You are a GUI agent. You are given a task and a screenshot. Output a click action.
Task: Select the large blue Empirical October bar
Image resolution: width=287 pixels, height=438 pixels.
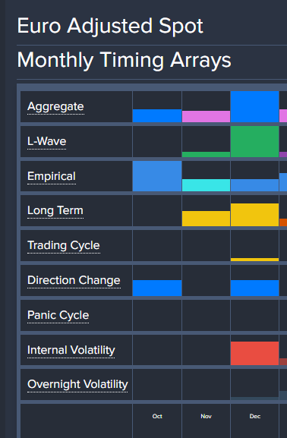(x=157, y=176)
